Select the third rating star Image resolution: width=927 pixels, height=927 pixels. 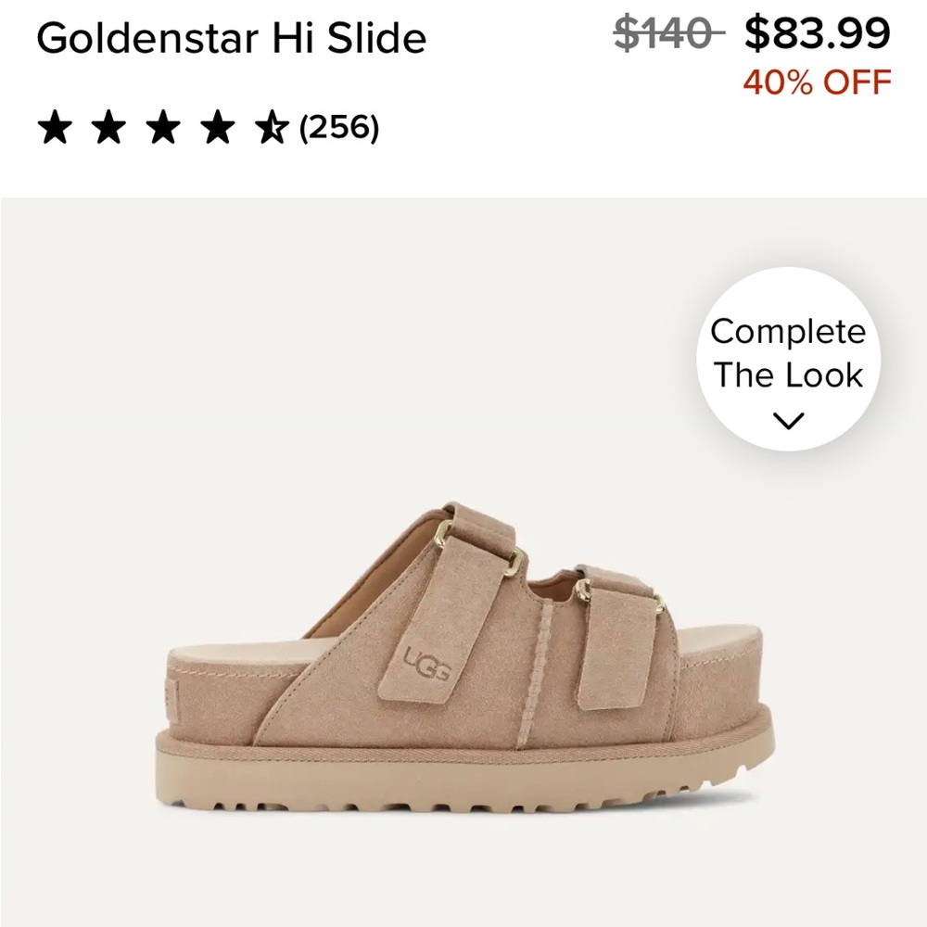163,124
